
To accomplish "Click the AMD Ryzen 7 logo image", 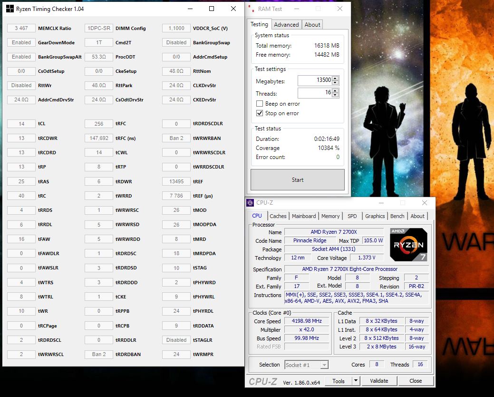I will [408, 244].
